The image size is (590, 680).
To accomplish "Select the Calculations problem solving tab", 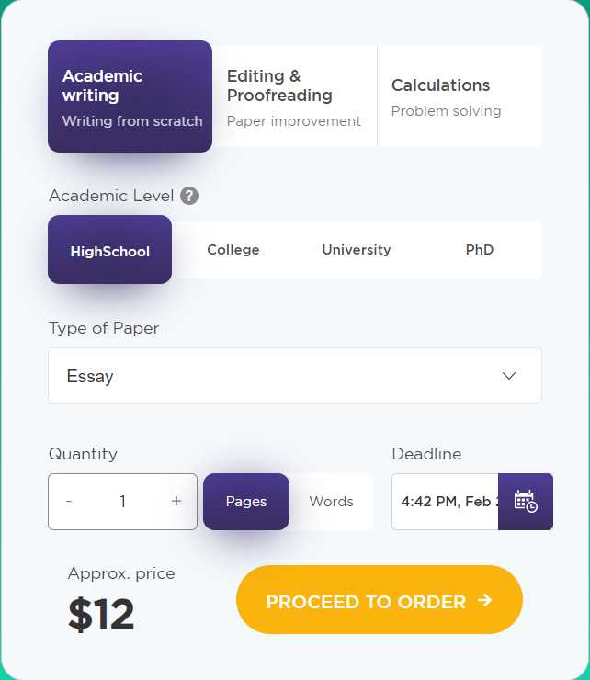I will pos(460,96).
